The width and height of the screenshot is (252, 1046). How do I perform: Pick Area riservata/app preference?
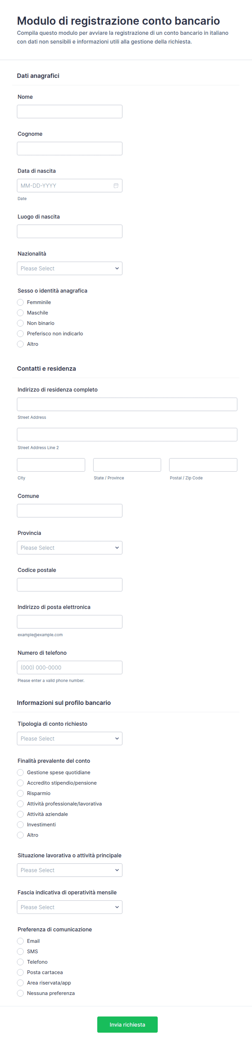click(x=20, y=983)
